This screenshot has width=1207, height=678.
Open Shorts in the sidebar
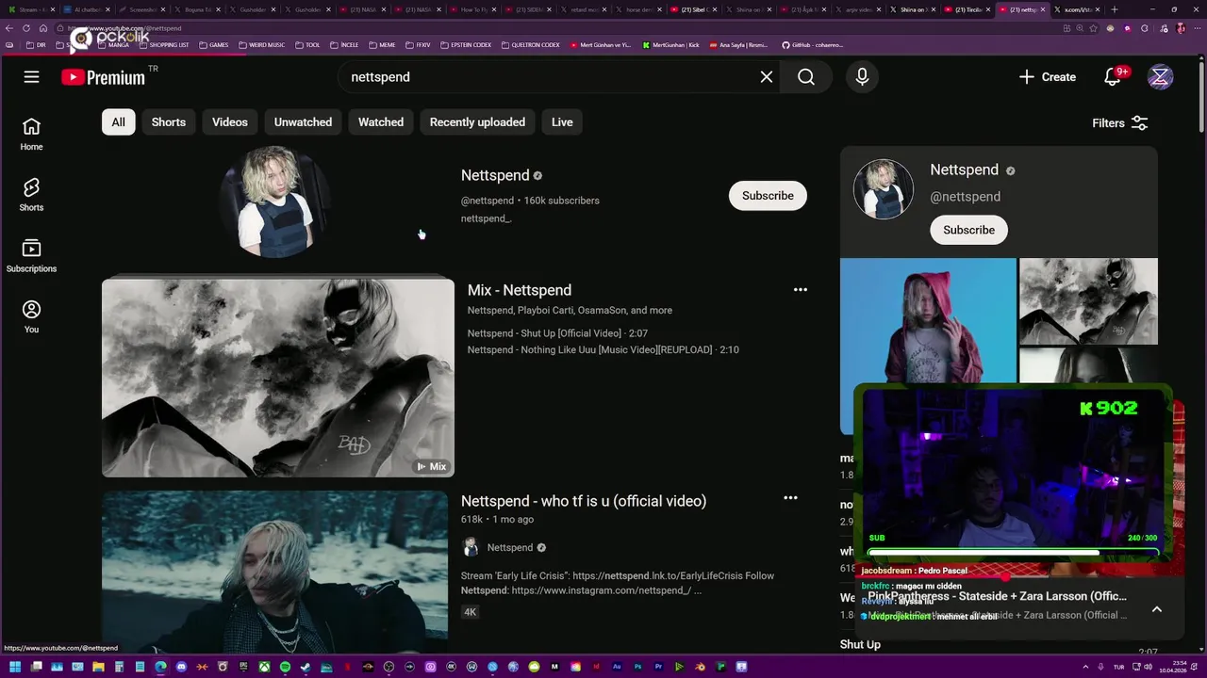(31, 195)
